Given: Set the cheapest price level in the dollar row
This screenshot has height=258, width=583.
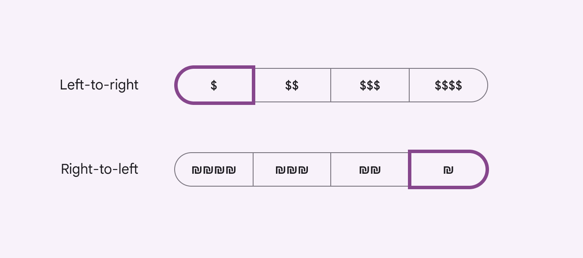Looking at the screenshot, I should pos(214,85).
